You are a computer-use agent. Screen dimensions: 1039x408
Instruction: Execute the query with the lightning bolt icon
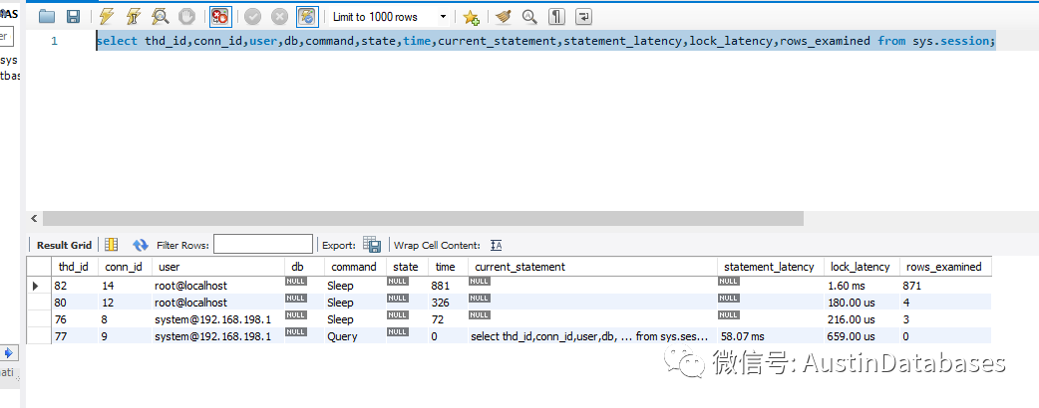pyautogui.click(x=106, y=17)
